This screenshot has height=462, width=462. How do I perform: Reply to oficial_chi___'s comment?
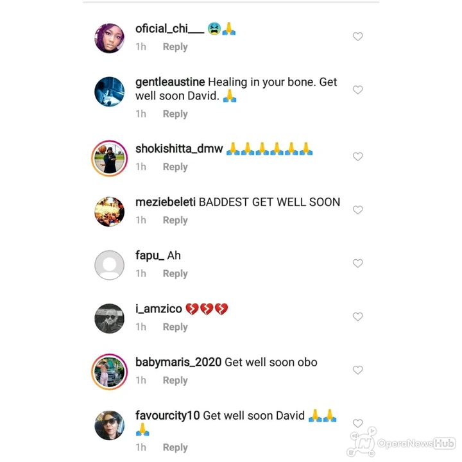175,47
